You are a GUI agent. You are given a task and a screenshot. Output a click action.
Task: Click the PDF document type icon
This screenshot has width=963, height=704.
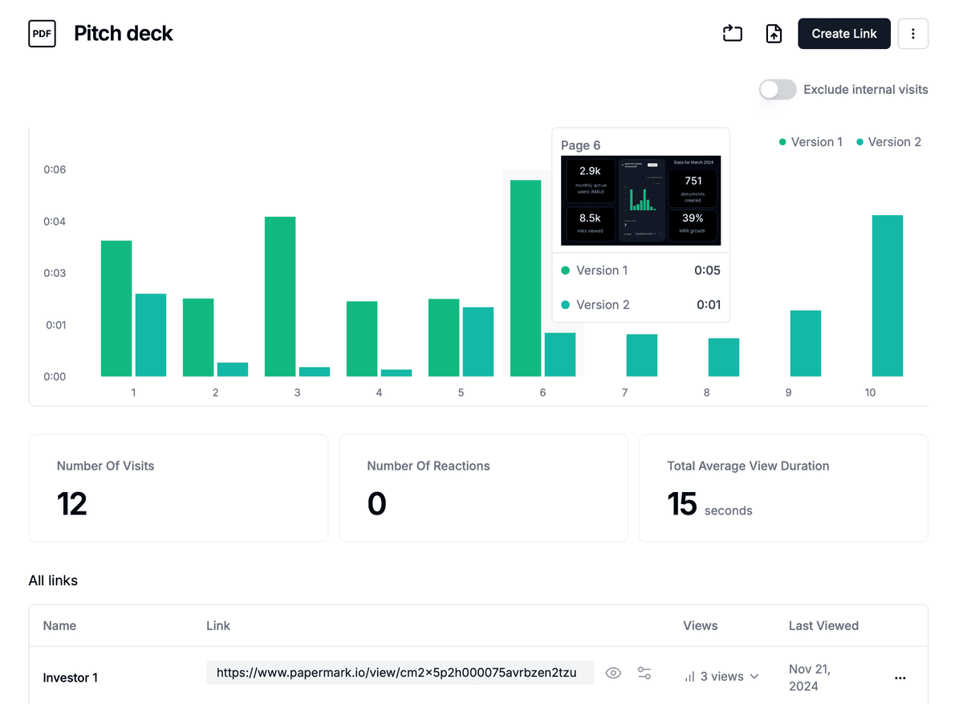[x=42, y=33]
